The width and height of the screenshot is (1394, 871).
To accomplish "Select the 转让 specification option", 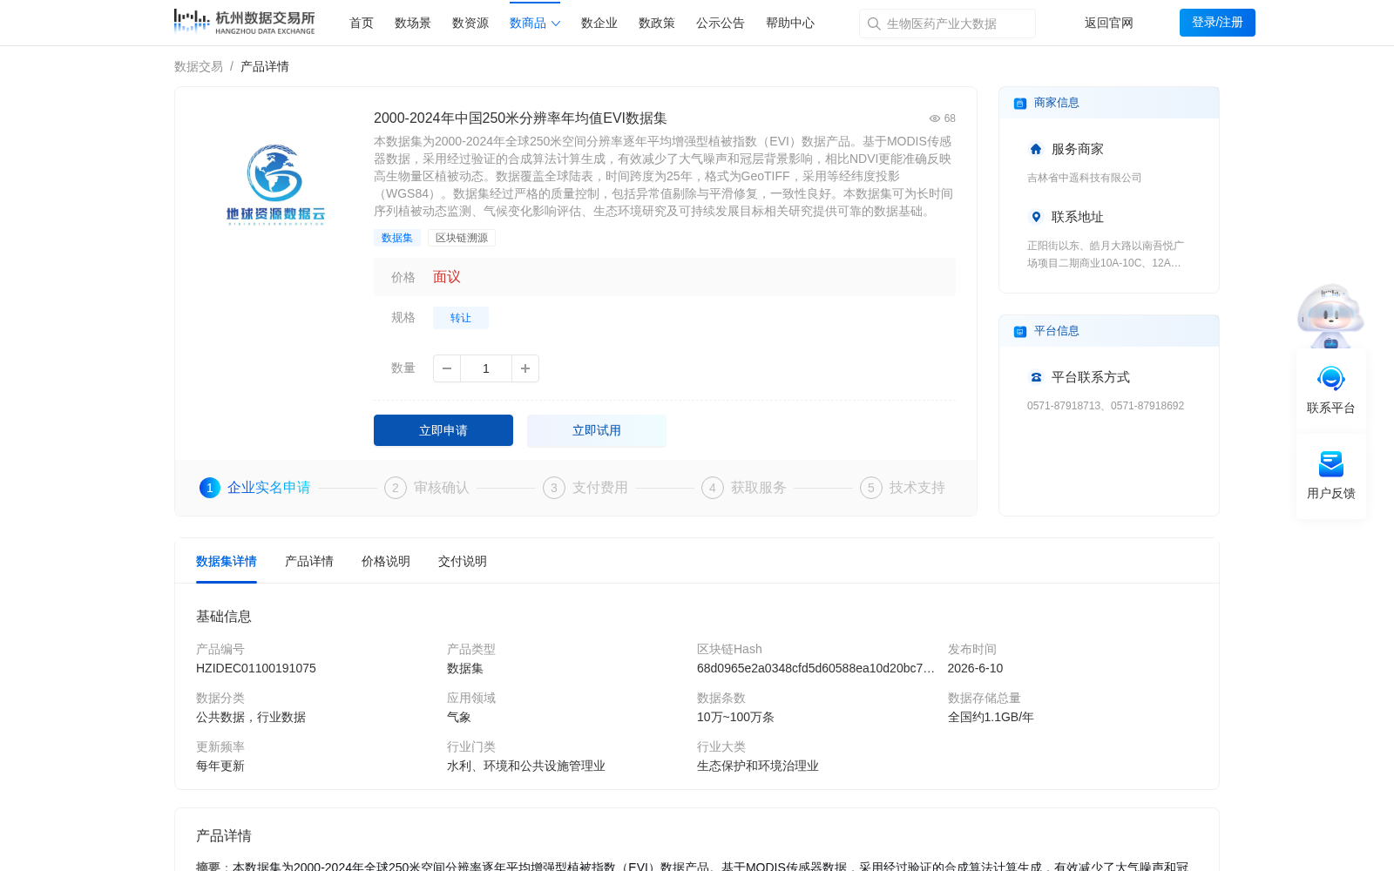I will click(461, 318).
